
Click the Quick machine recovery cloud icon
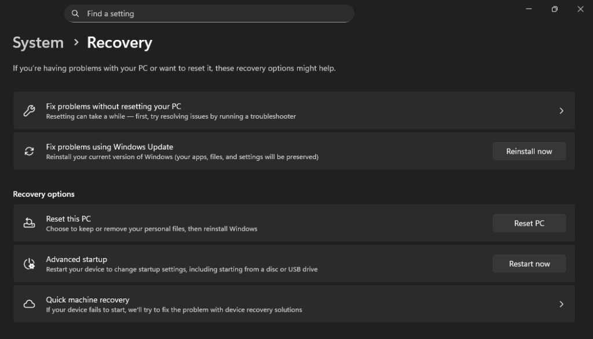(x=29, y=303)
